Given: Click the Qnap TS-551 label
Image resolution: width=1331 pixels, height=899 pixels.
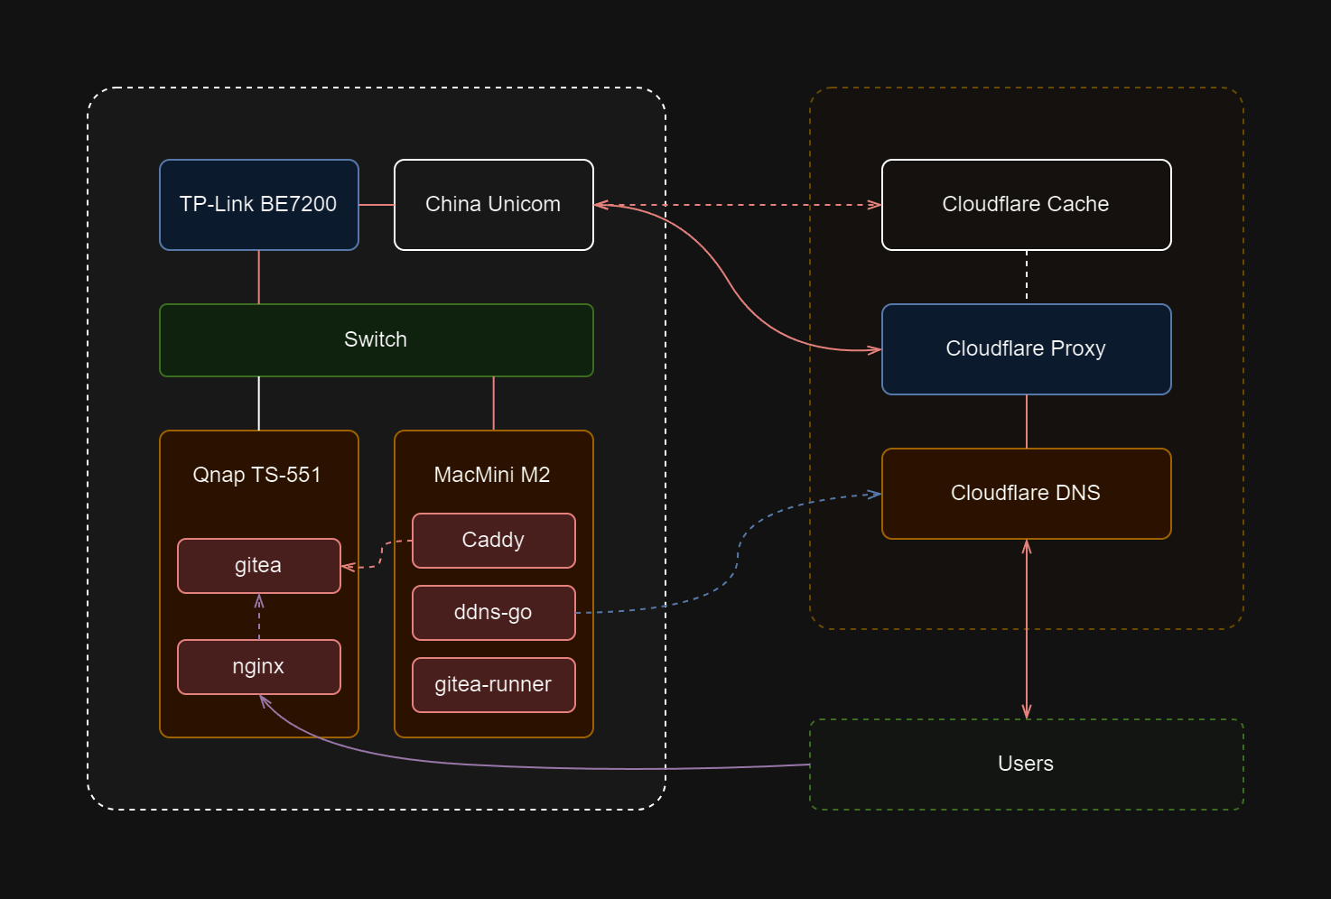Looking at the screenshot, I should pyautogui.click(x=257, y=475).
